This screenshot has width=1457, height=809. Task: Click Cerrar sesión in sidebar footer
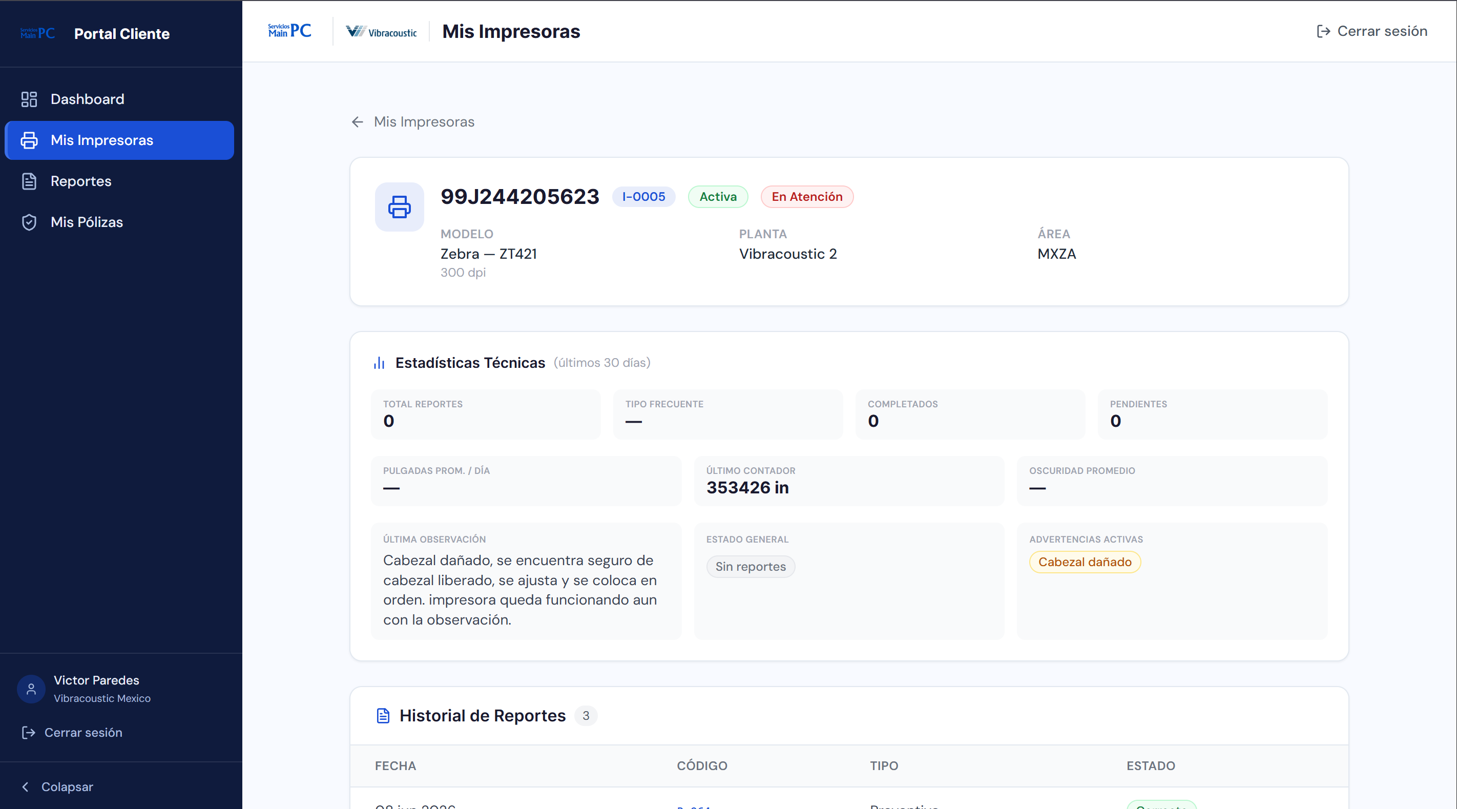[72, 733]
